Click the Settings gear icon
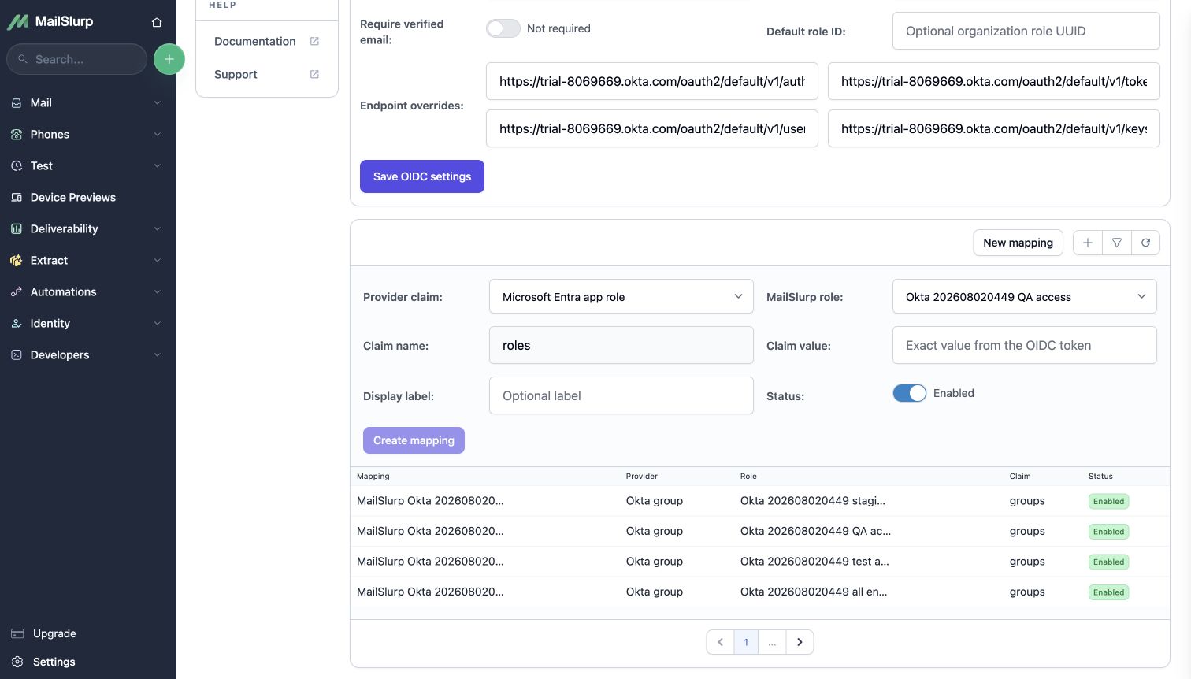1191x679 pixels. 17,662
